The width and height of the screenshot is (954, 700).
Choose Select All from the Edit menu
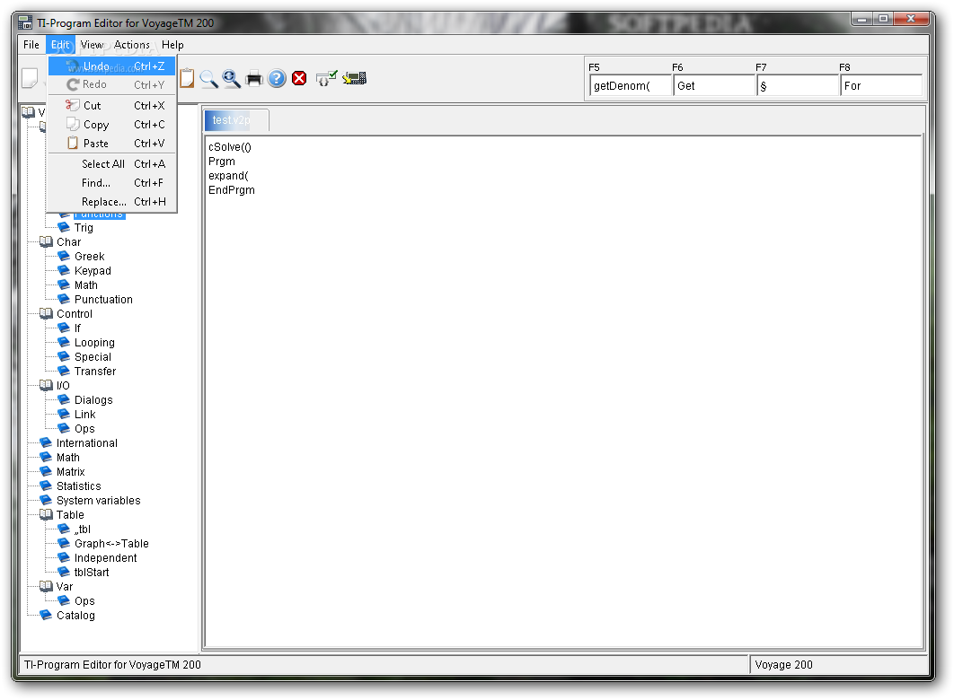click(112, 164)
